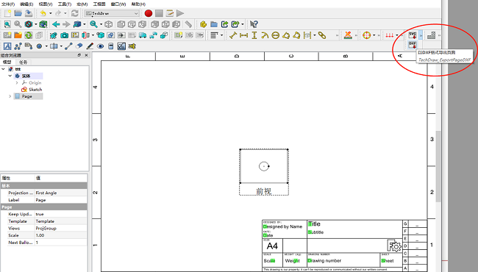Toggle the Keep Update property true value
This screenshot has width=478, height=272.
60,214
